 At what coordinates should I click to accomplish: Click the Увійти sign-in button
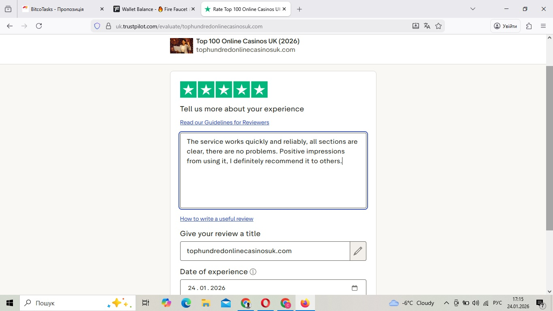(506, 26)
